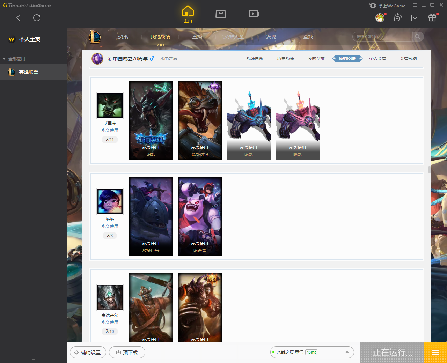Open 泰达米尔's first skin card
The height and width of the screenshot is (363, 447).
[x=151, y=307]
